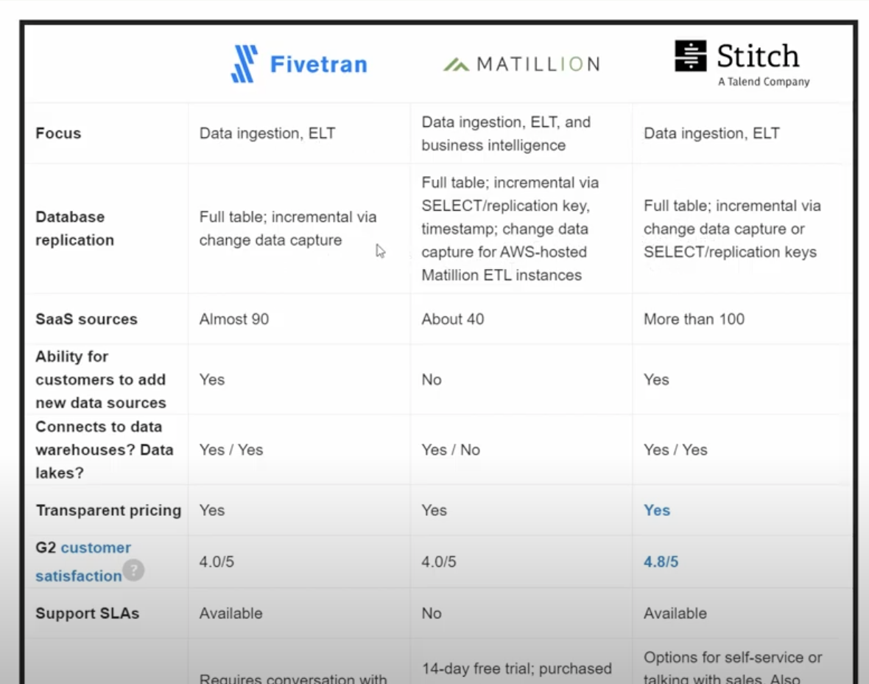Click the Matillion logo in the header
The height and width of the screenshot is (684, 869).
pyautogui.click(x=521, y=64)
